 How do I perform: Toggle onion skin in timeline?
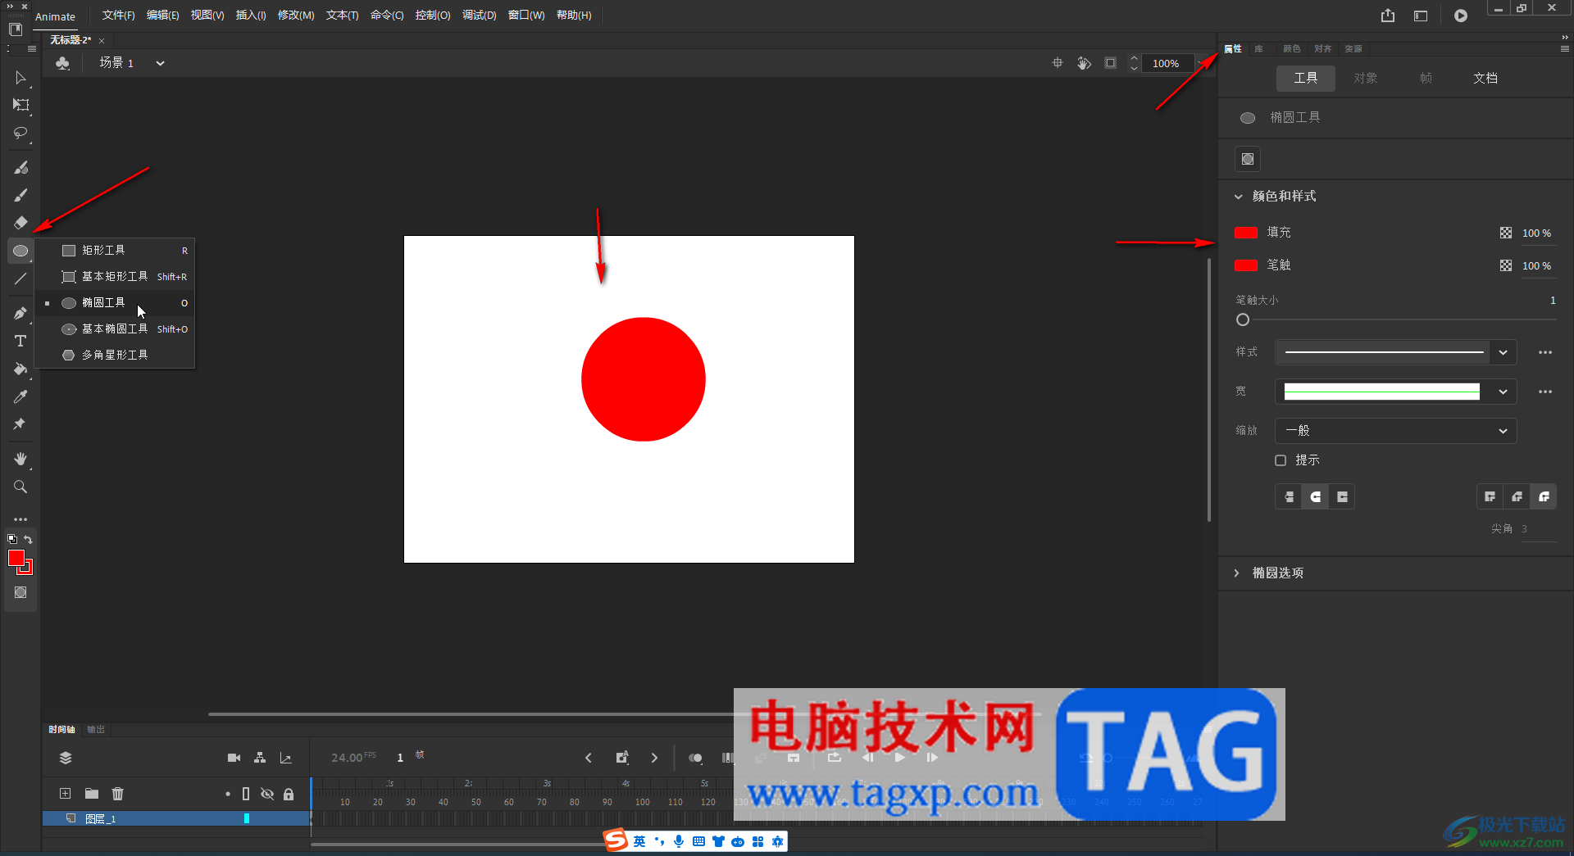[695, 758]
